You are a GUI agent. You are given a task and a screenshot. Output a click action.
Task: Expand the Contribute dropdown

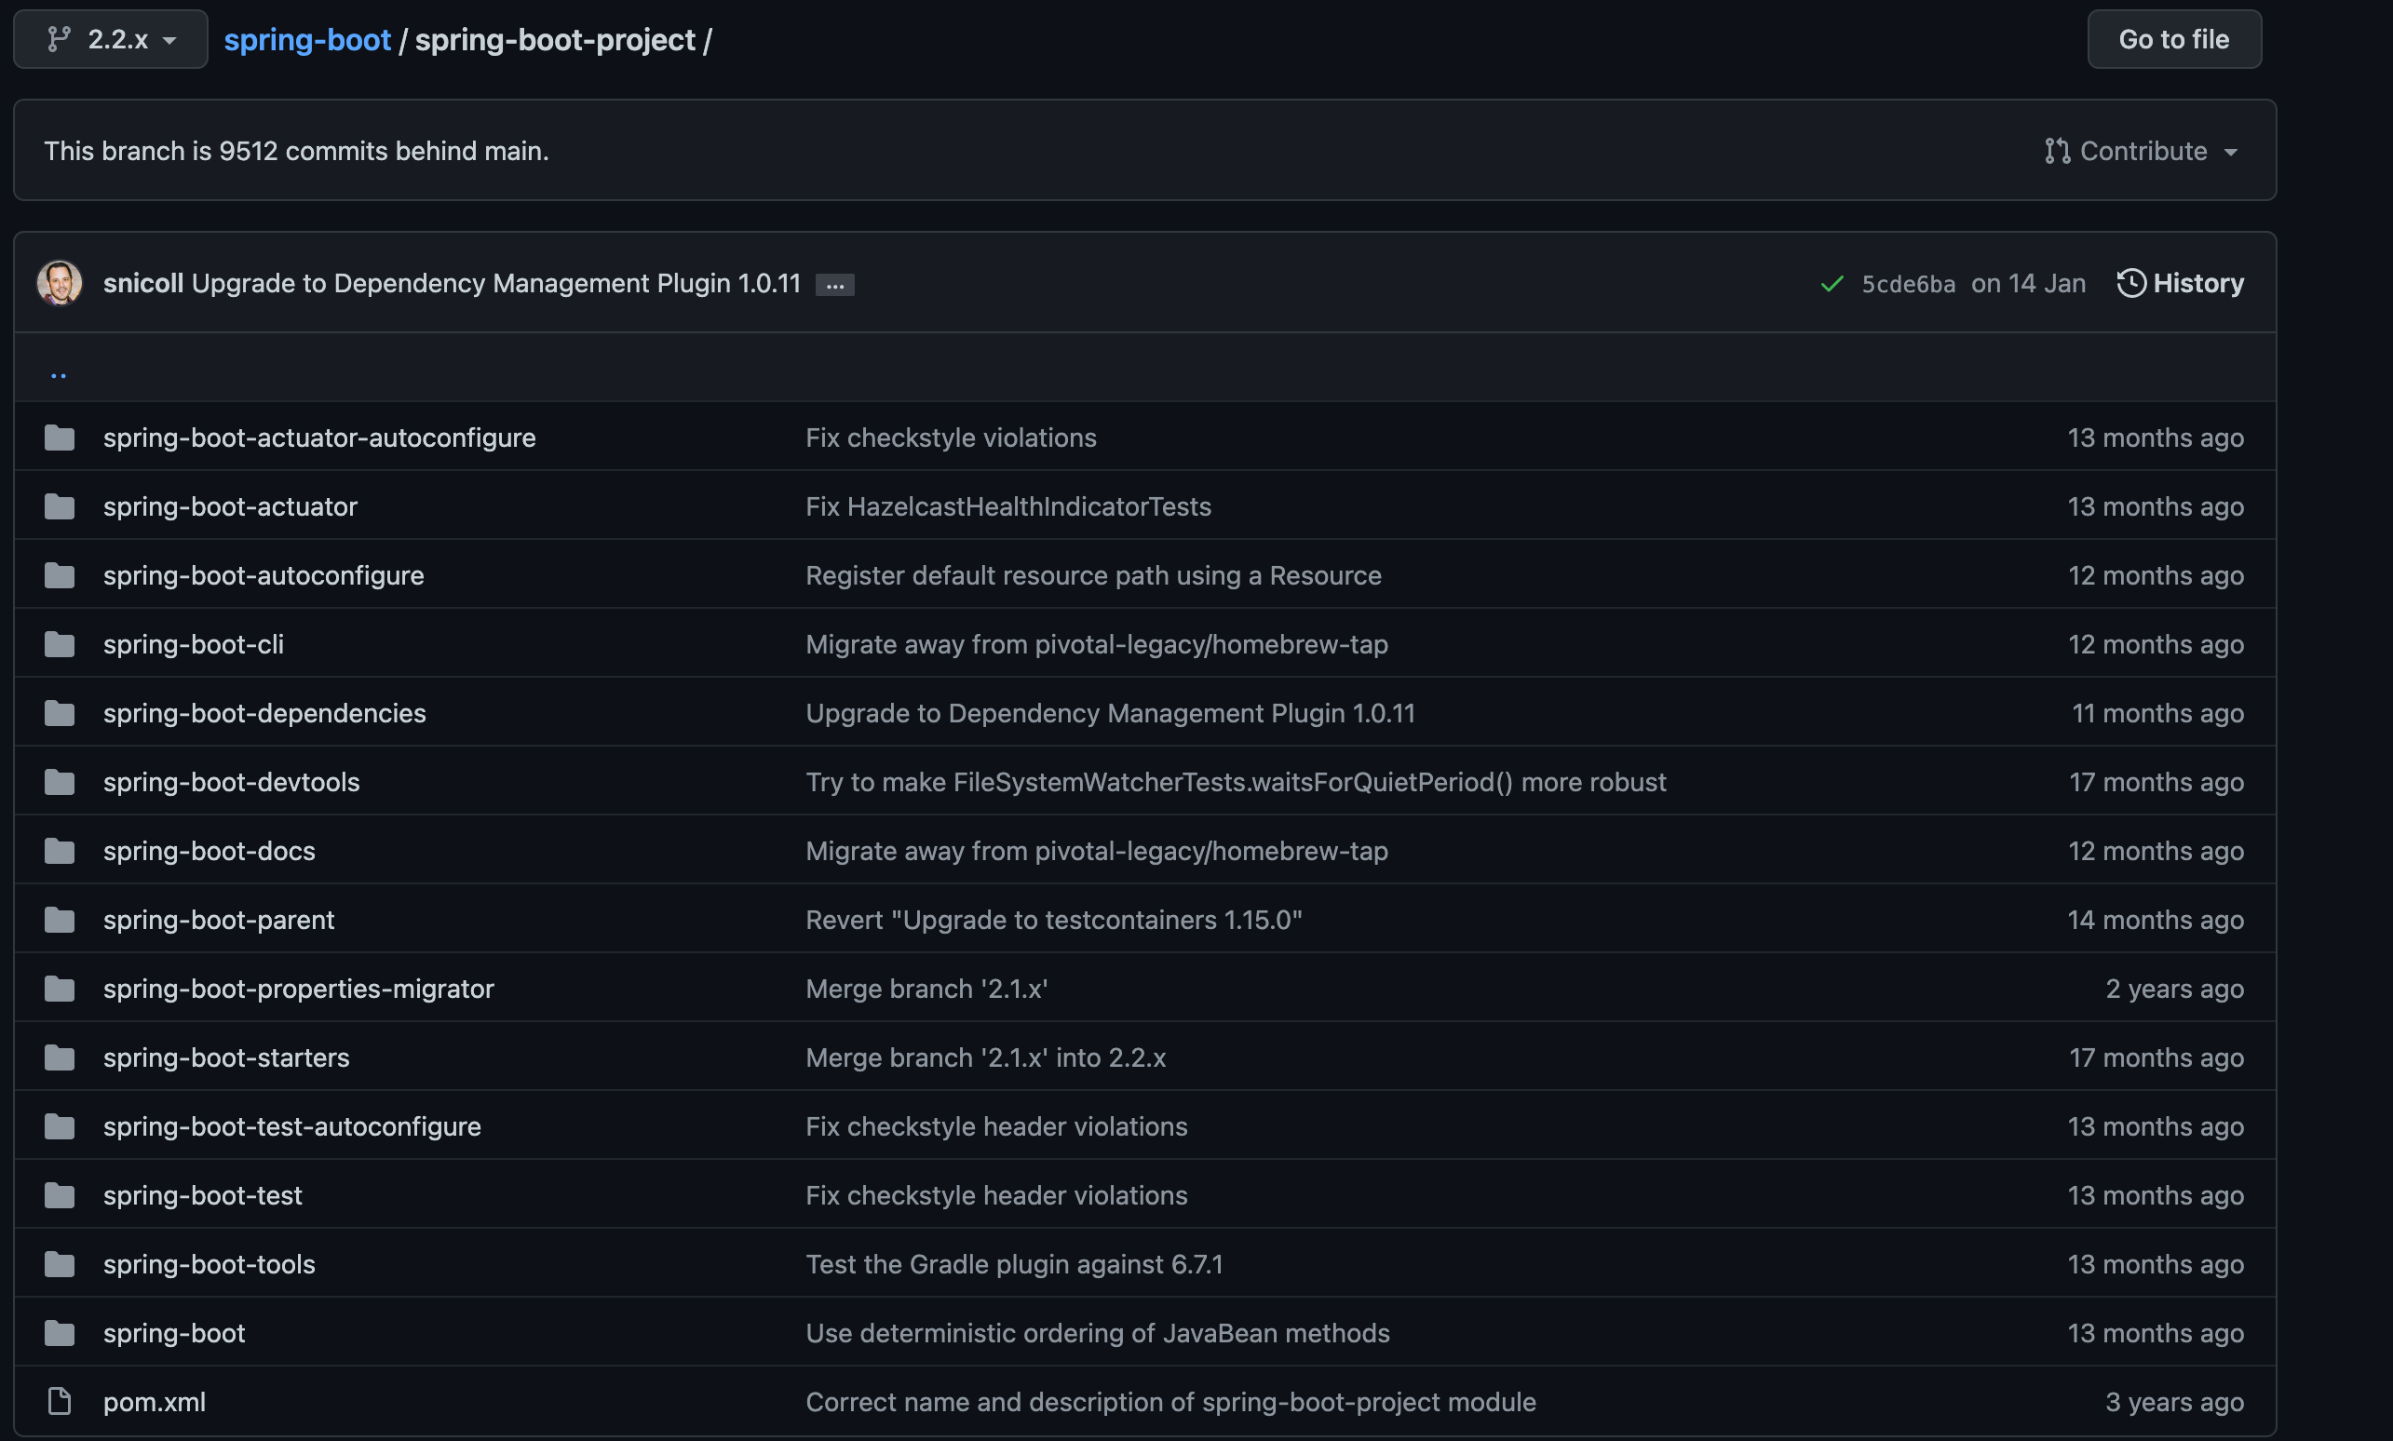tap(2141, 152)
